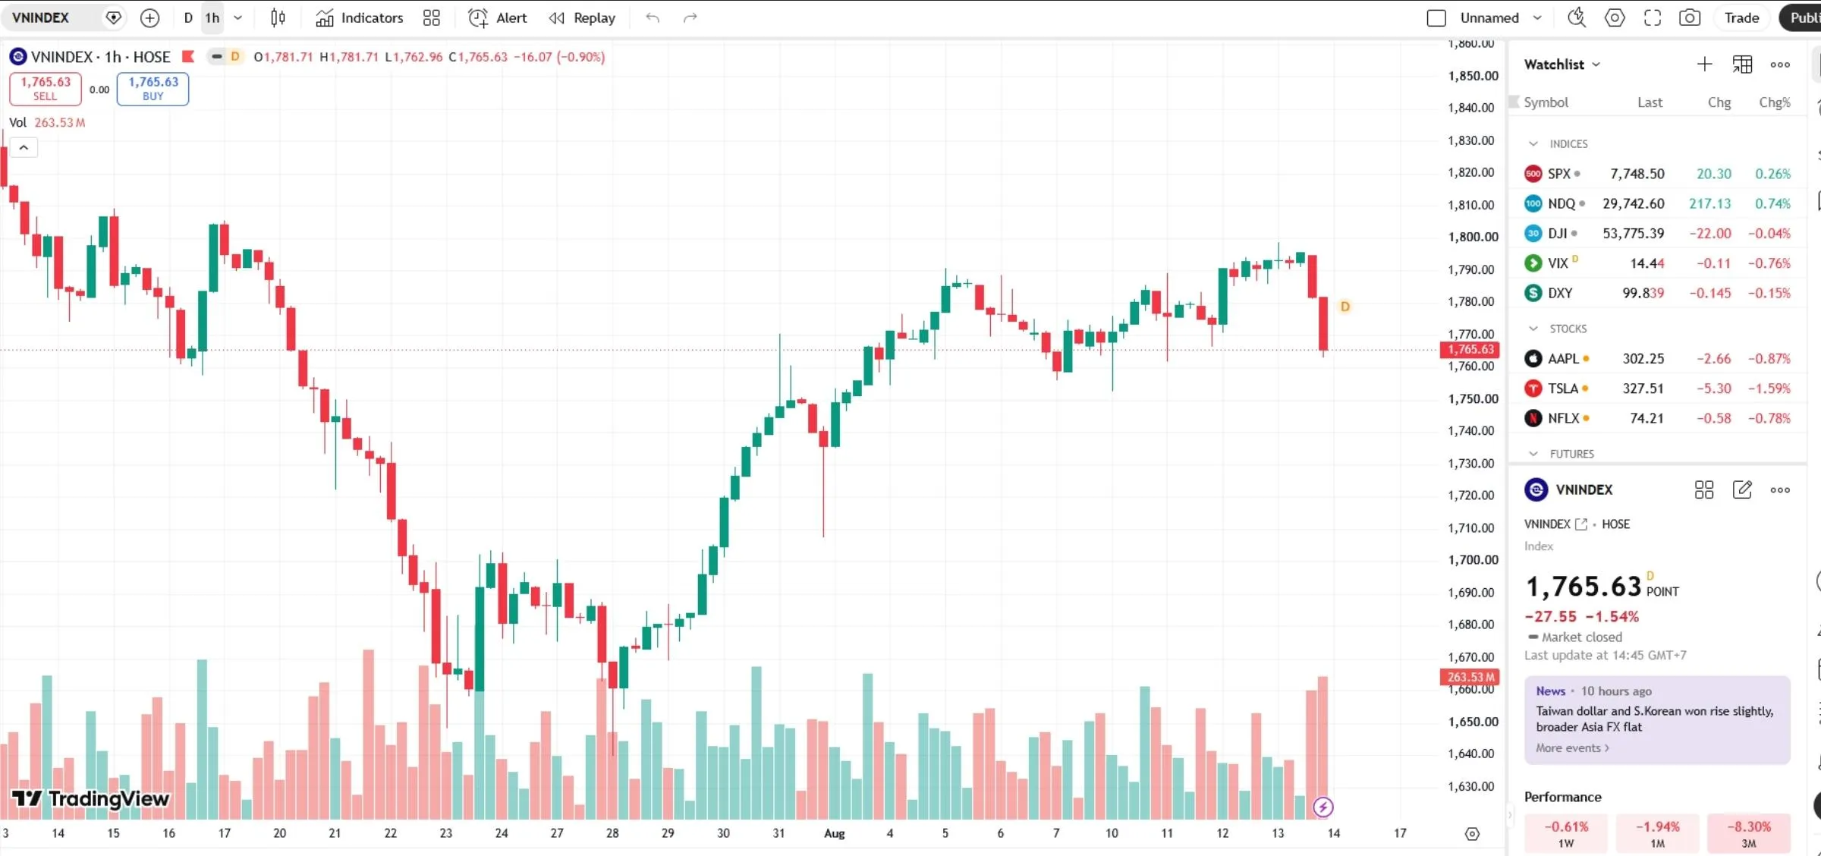
Task: Take a chart snapshot with camera icon
Action: point(1690,17)
